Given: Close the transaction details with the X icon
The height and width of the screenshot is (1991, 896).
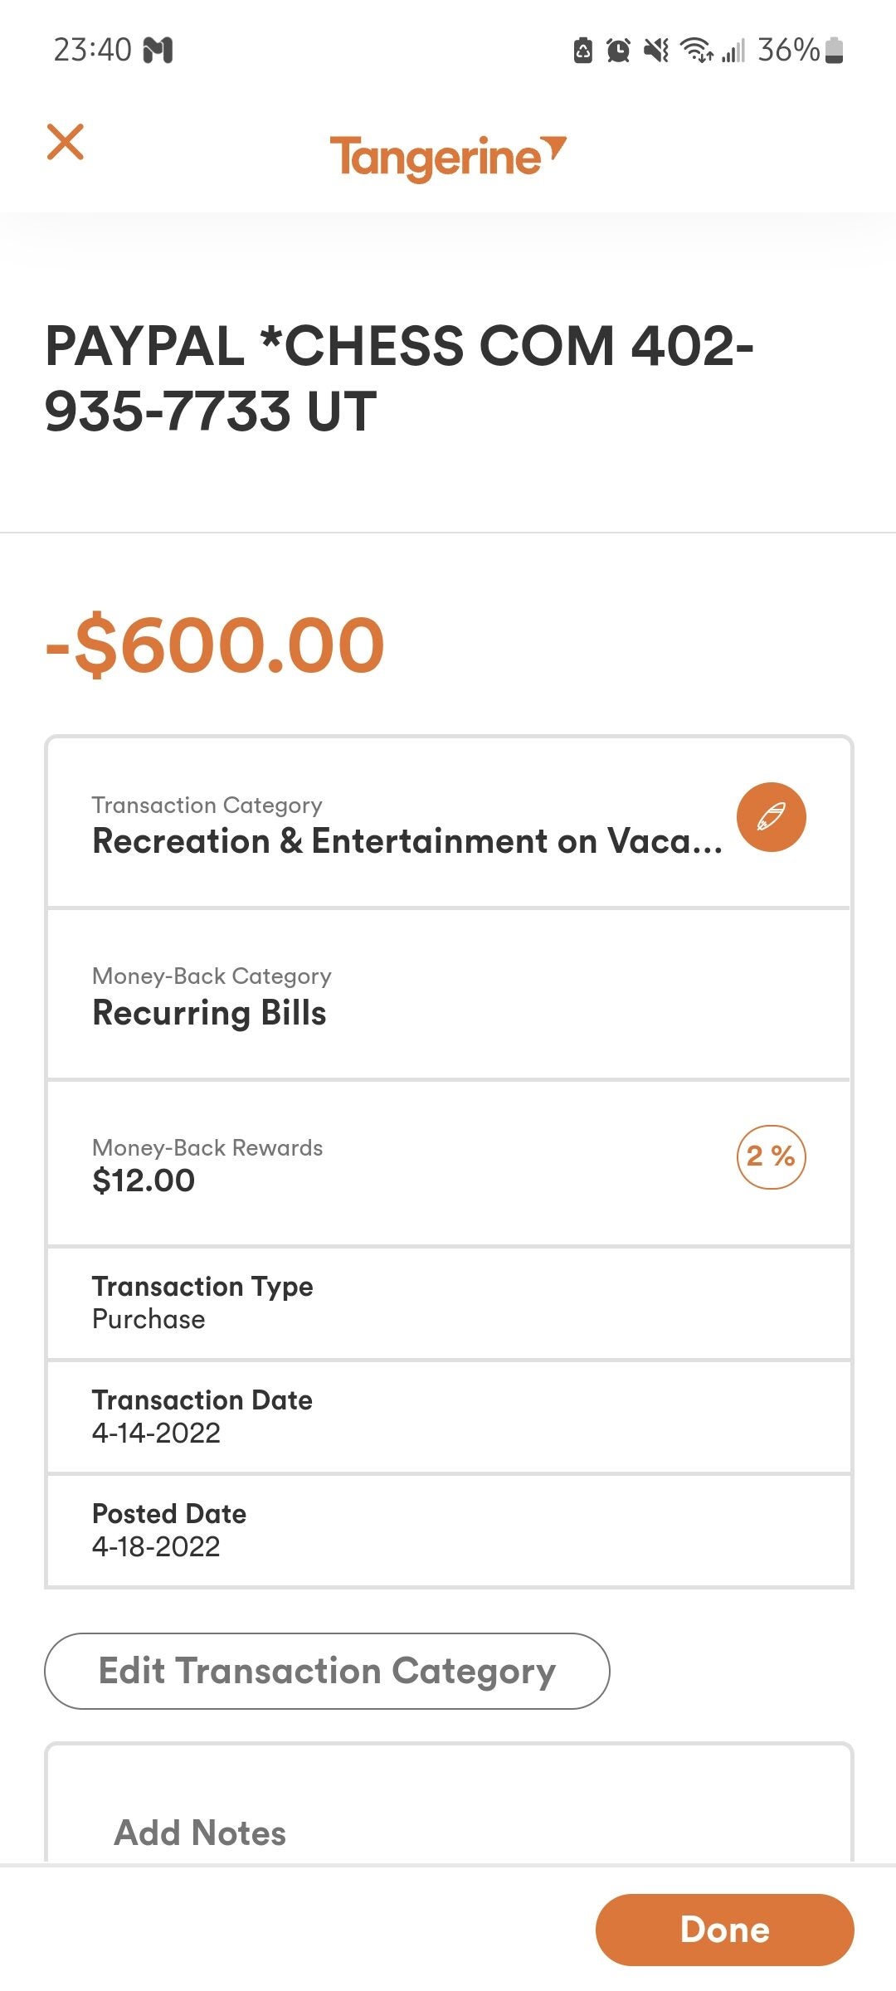Looking at the screenshot, I should pyautogui.click(x=66, y=142).
